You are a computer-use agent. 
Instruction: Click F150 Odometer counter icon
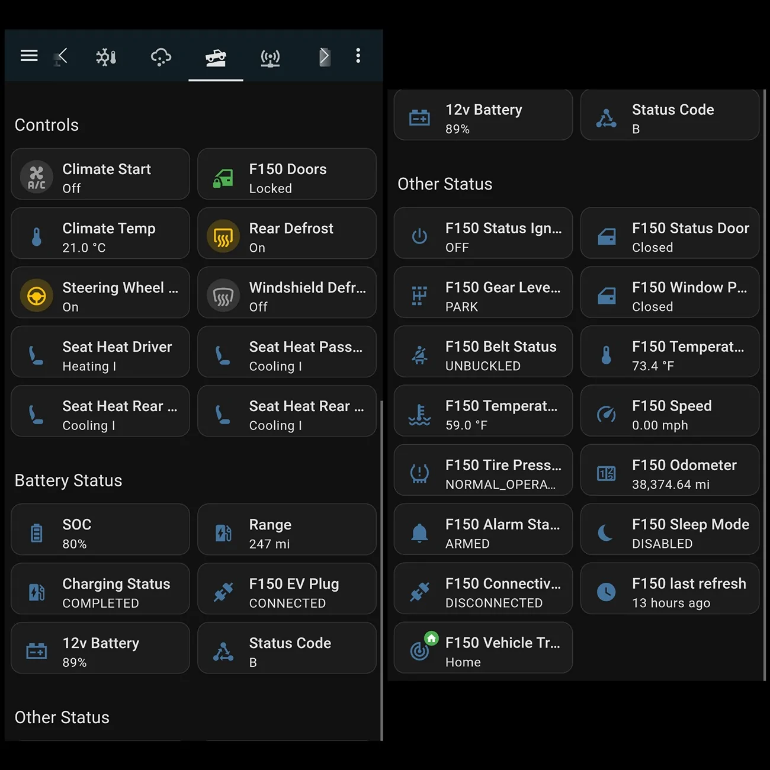606,473
